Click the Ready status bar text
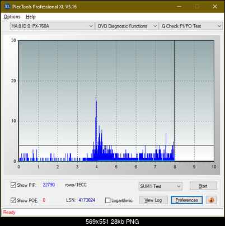Viewport: 225px width, 226px height. coord(10,212)
